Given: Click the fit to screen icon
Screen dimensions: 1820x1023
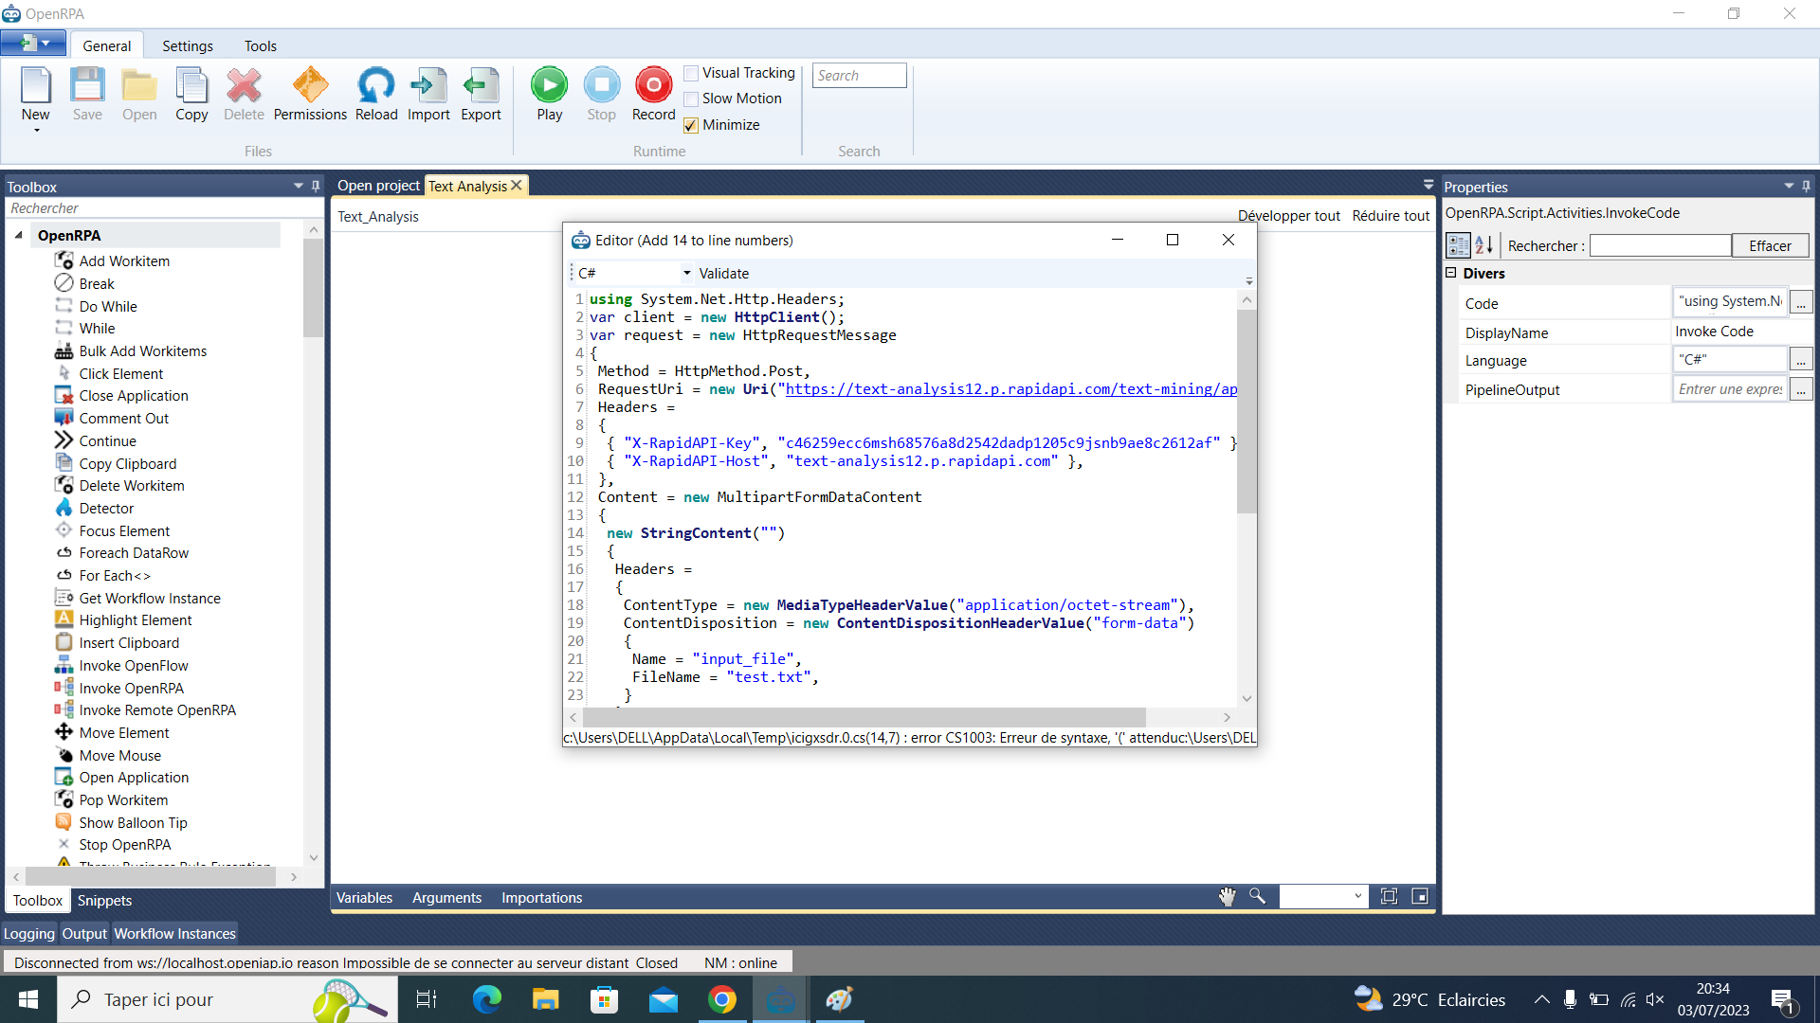Looking at the screenshot, I should [1389, 896].
